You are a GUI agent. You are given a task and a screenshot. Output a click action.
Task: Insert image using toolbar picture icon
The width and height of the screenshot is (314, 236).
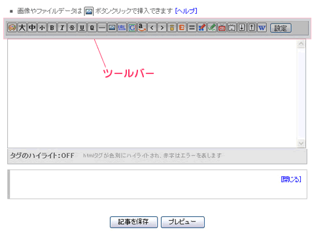(112, 28)
